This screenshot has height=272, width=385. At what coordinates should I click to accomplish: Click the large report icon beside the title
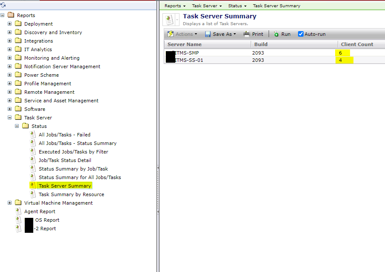tap(169, 20)
